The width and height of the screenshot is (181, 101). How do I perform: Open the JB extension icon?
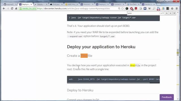point(163,8)
